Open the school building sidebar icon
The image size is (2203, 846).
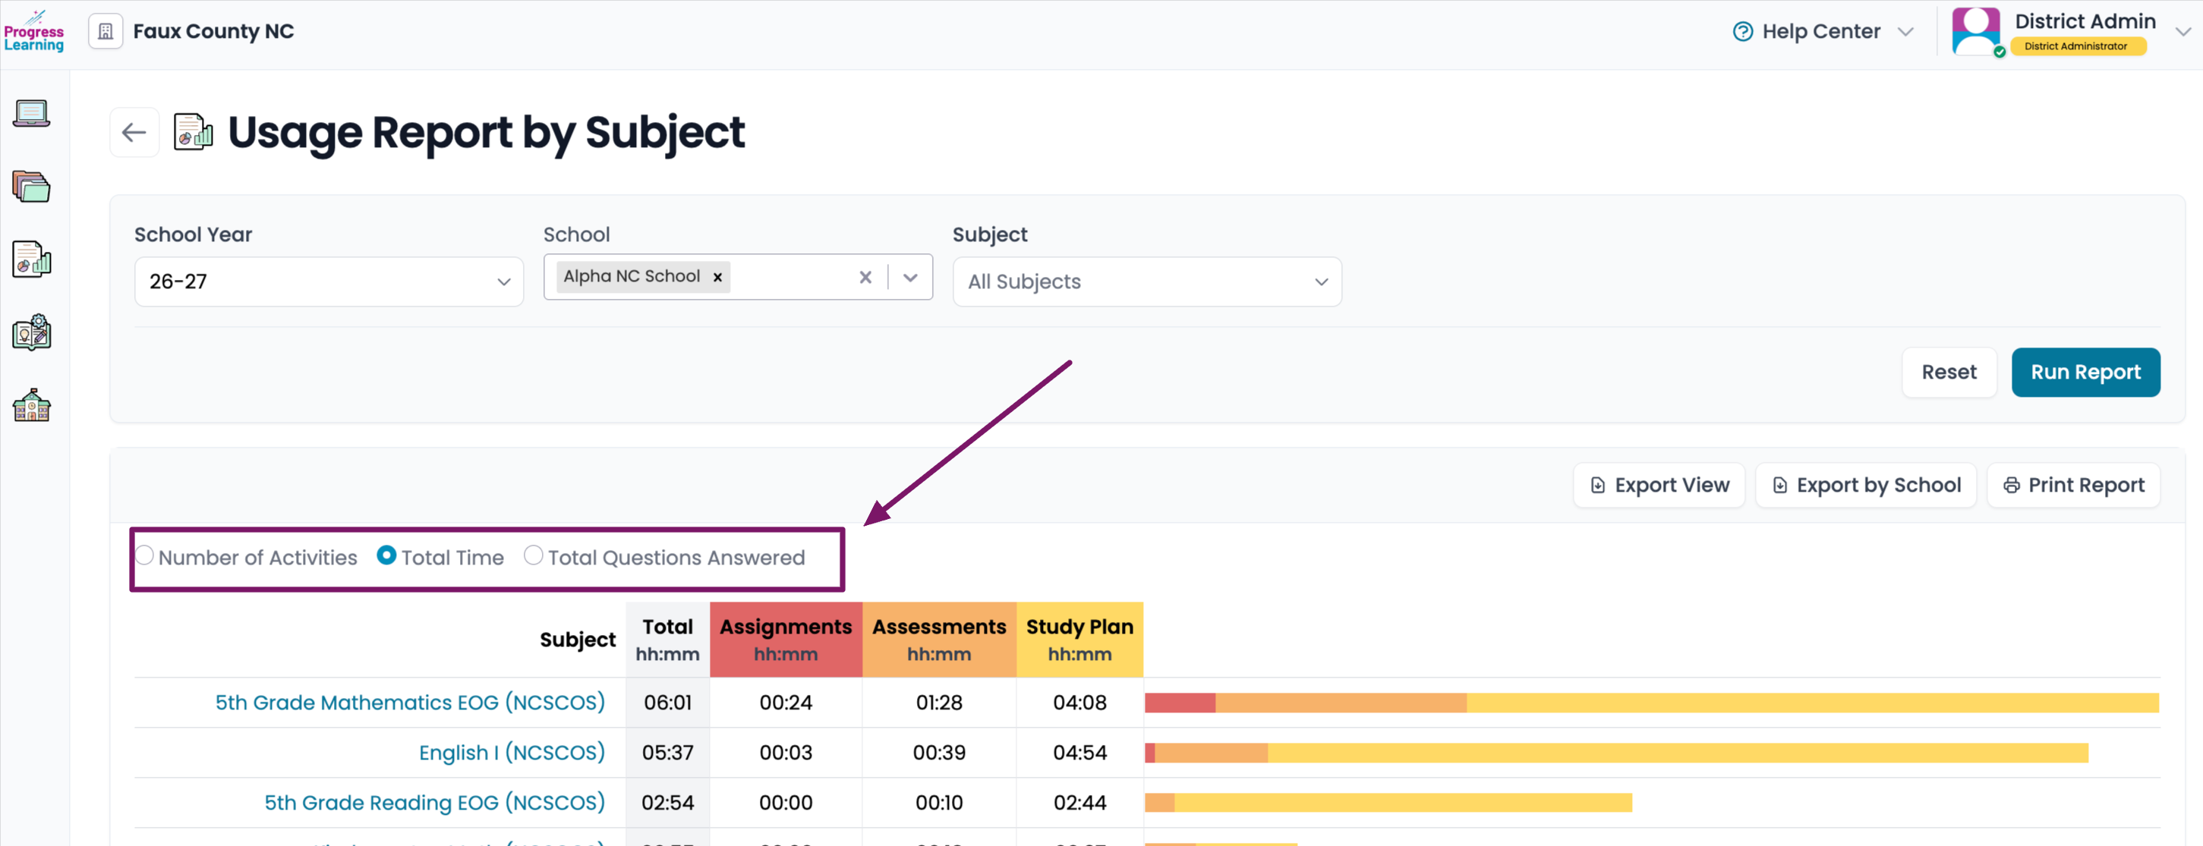(x=32, y=405)
